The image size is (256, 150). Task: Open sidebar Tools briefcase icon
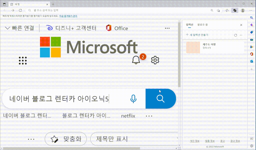(252, 39)
